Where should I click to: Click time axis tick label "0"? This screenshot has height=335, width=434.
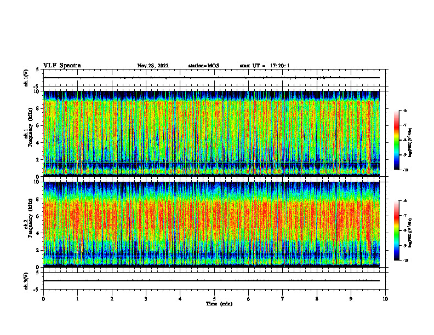(43, 299)
